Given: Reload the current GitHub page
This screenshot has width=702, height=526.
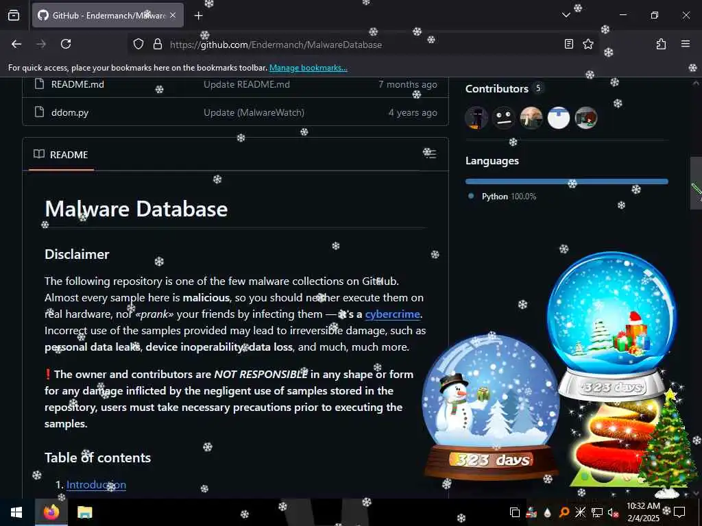Looking at the screenshot, I should (x=66, y=44).
